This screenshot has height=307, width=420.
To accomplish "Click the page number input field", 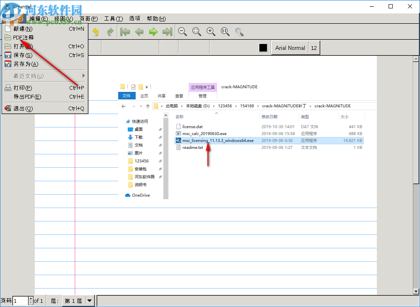I will coord(20,301).
